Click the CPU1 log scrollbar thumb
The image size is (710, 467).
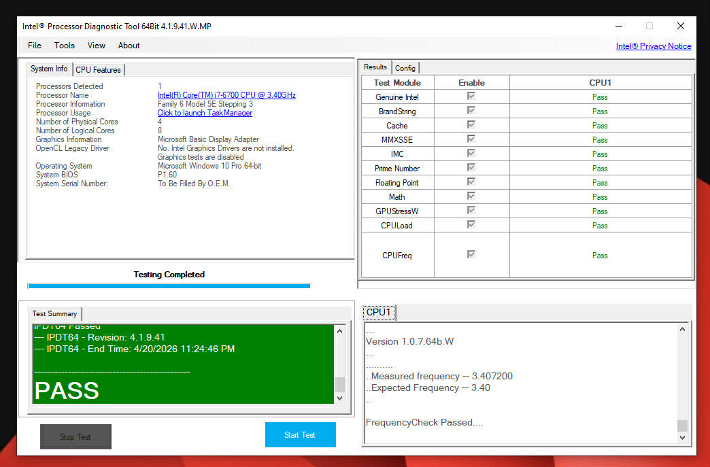[682, 426]
